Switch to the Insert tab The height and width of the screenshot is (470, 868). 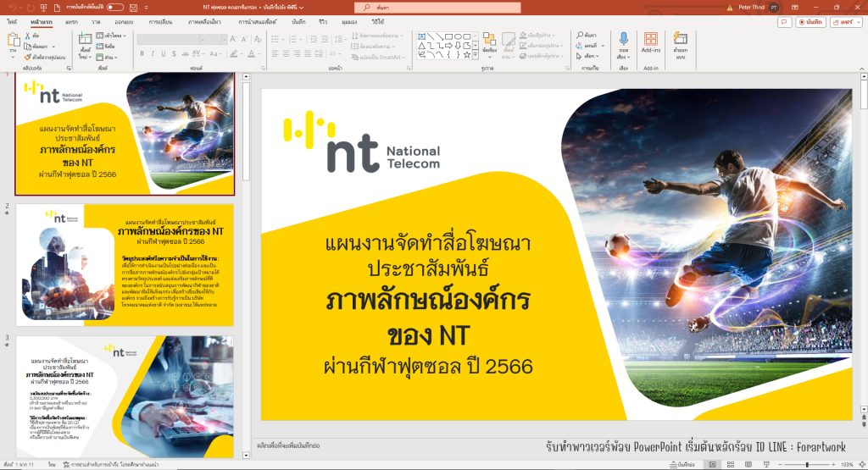coord(71,22)
